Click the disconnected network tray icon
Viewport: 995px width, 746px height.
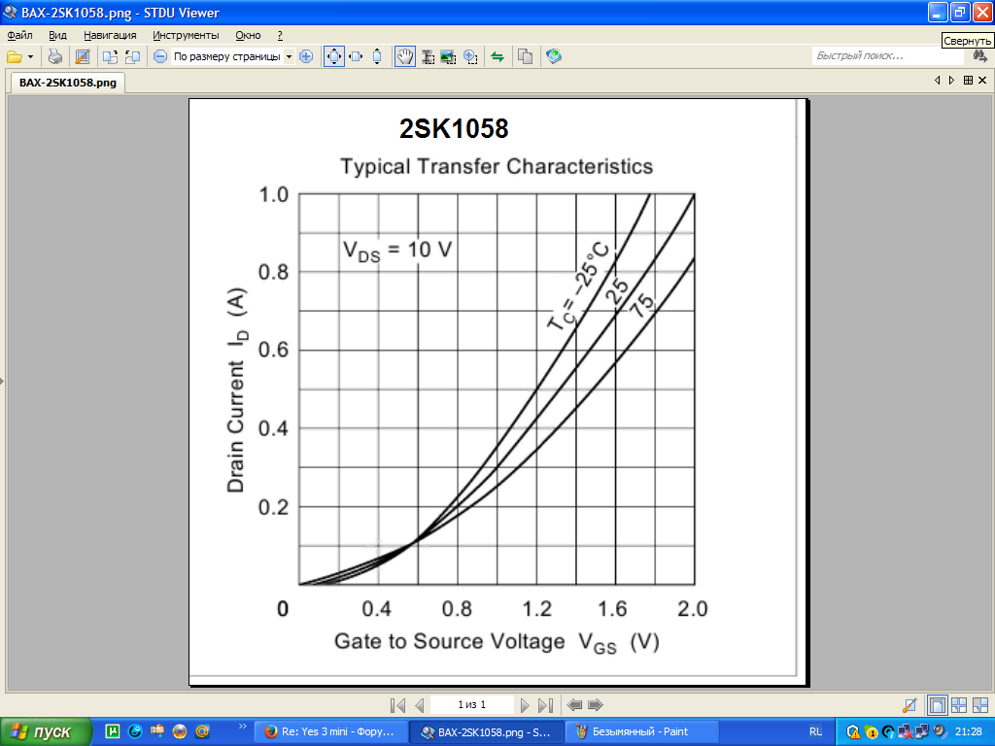pyautogui.click(x=906, y=732)
